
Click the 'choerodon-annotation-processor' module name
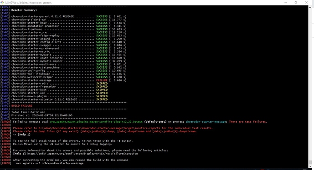click(35, 26)
